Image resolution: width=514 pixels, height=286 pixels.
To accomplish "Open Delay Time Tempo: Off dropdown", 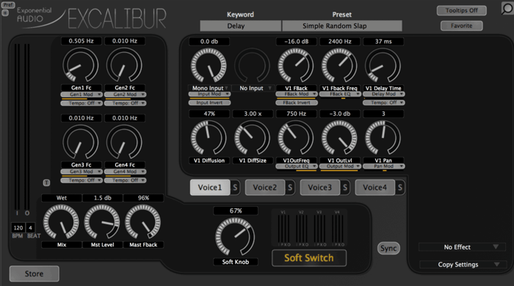I will 384,103.
